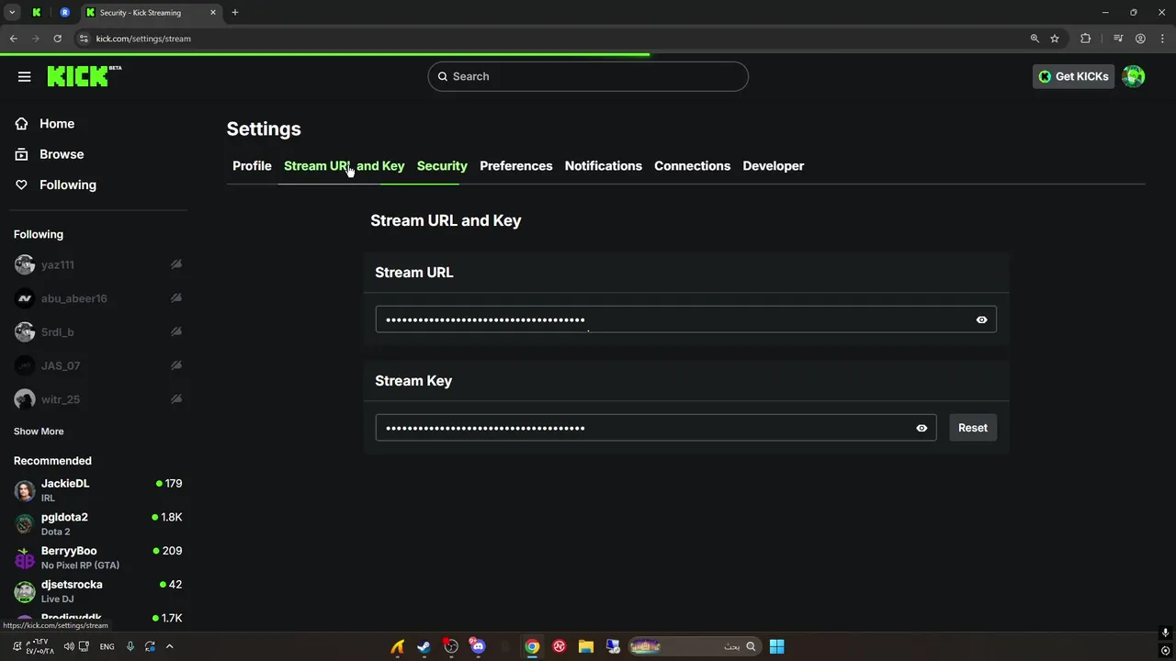
Task: Open the Developer tab
Action: pyautogui.click(x=773, y=166)
